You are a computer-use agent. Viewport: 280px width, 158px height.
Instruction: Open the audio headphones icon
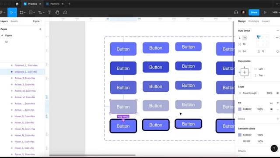tap(236, 12)
